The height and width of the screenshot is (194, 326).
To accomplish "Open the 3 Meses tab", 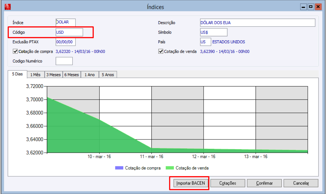I will pos(53,75).
